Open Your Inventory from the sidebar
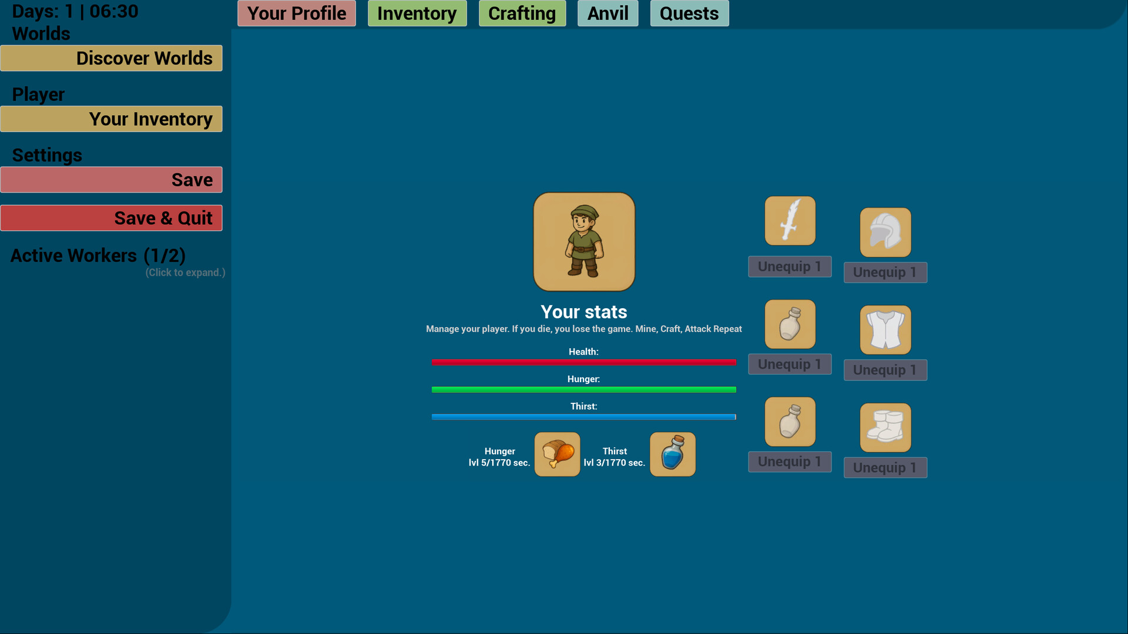This screenshot has width=1128, height=634. (112, 119)
